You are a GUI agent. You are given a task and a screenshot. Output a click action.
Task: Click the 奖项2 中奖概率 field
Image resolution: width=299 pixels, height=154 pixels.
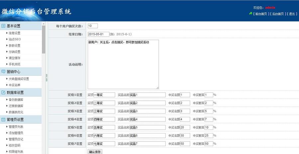(x=209, y=103)
